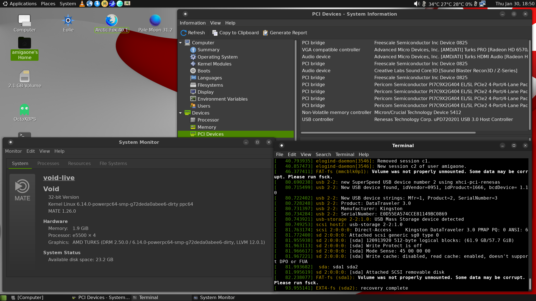The height and width of the screenshot is (301, 536).
Task: Click Copy to Clipboard toolbar button
Action: [x=235, y=33]
